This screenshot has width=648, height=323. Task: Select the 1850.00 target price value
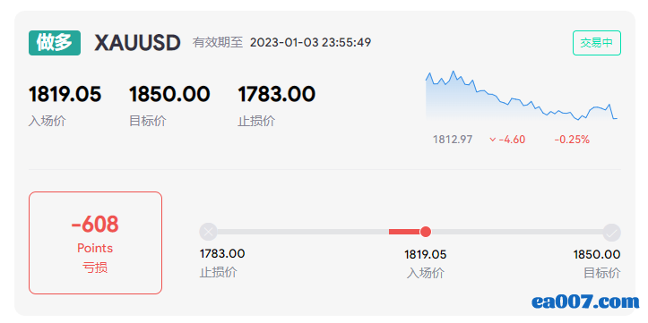tap(169, 94)
